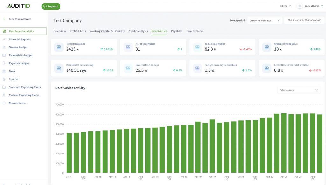Open the Current Financial Year period dropdown
326x185 pixels.
265,20
